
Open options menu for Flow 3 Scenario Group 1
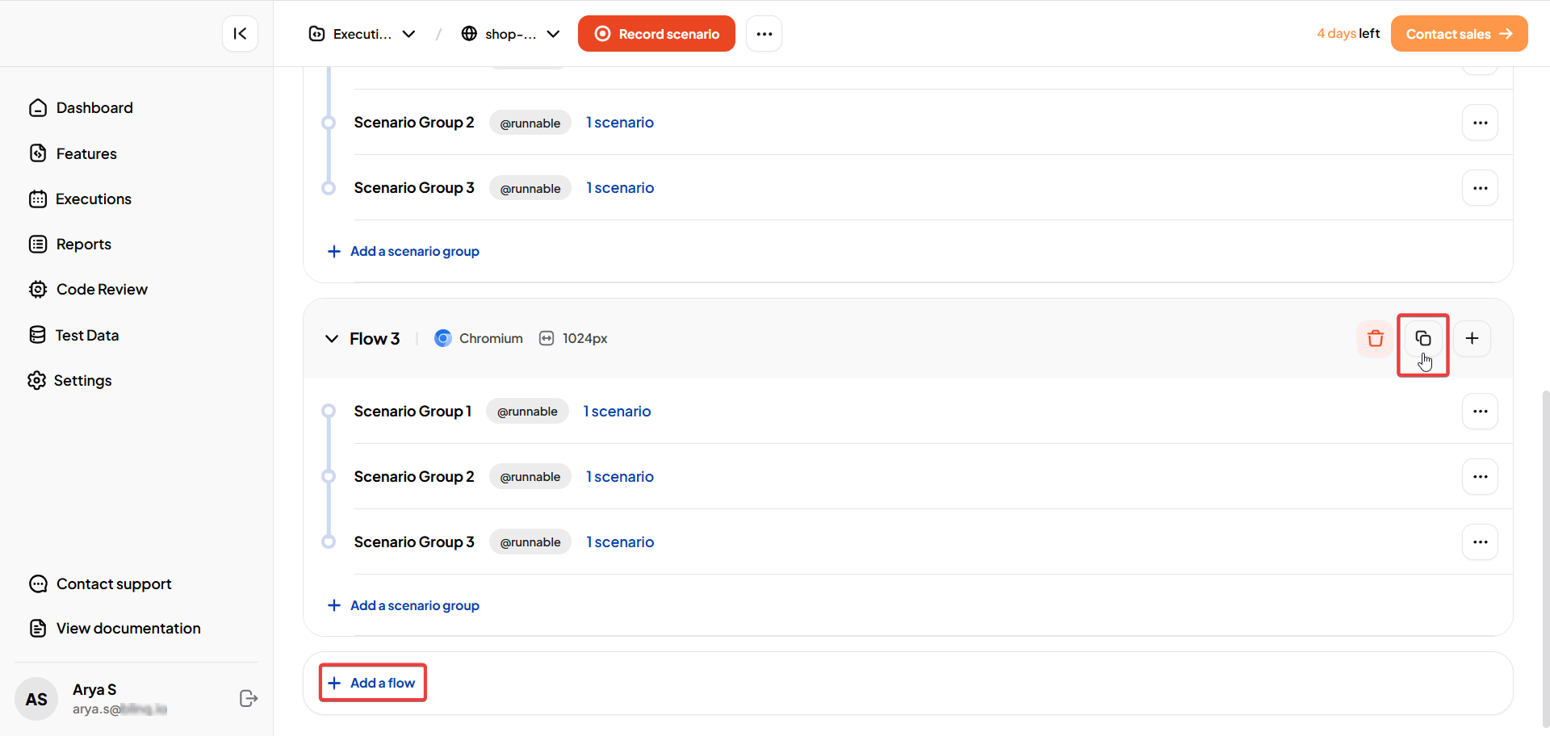[x=1480, y=412]
